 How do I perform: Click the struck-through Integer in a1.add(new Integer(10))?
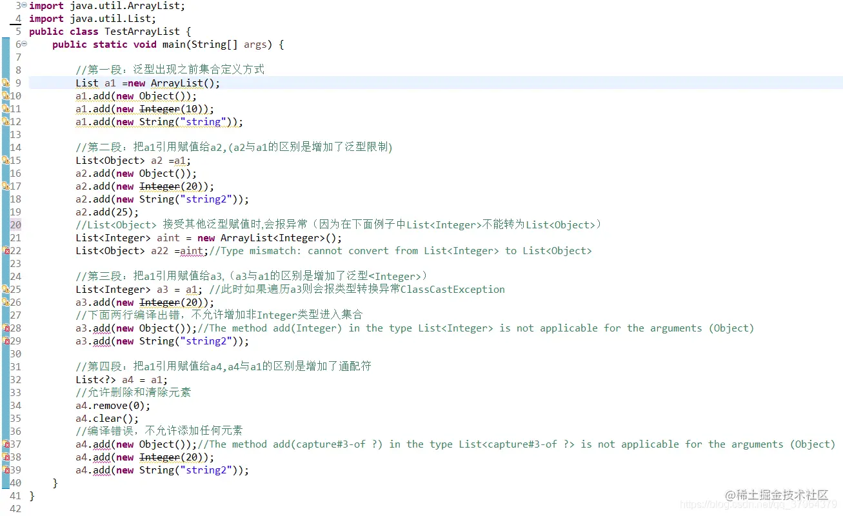(159, 109)
